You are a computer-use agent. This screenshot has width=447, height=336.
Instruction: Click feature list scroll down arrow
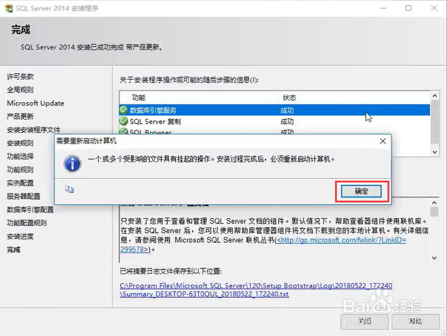pos(435,152)
